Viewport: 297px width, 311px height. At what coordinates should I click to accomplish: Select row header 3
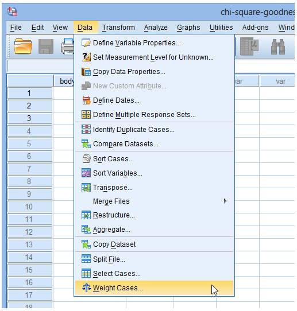point(30,118)
